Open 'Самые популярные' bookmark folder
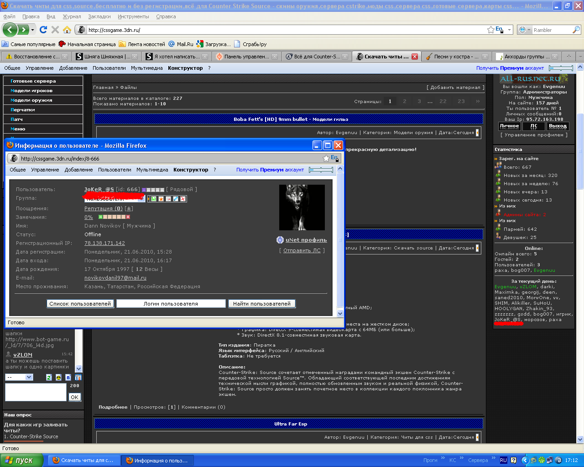Image resolution: width=584 pixels, height=467 pixels. click(x=28, y=44)
